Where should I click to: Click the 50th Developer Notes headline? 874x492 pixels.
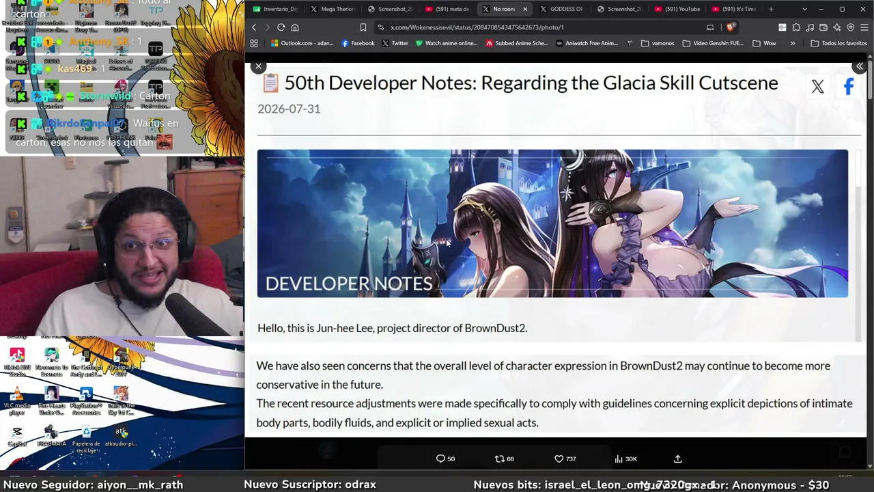[531, 83]
